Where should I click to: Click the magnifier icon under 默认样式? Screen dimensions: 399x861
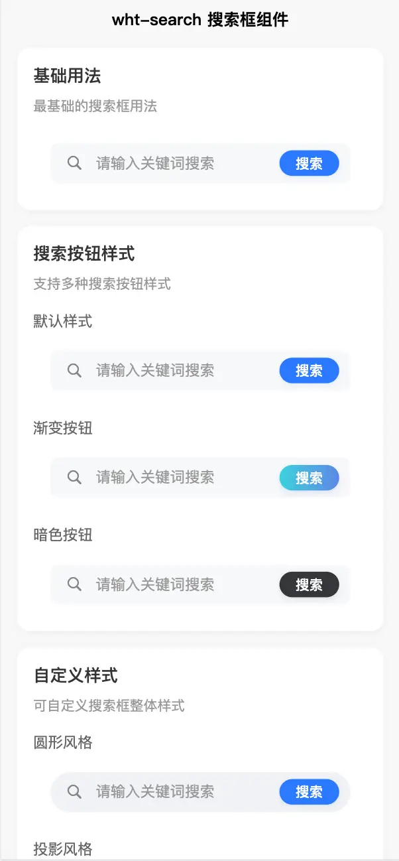(x=75, y=370)
